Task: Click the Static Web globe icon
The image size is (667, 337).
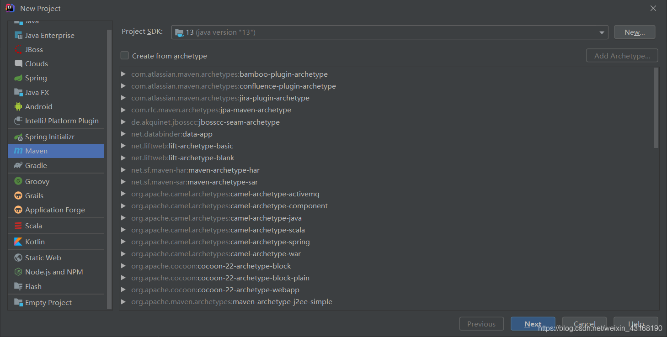Action: (18, 258)
